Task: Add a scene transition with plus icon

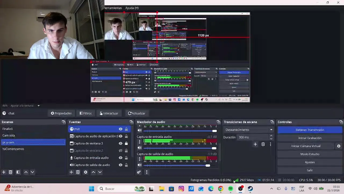Action: coord(255,144)
